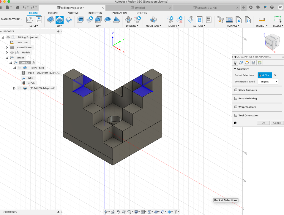Open Linking tab icon in 2D Adaptive dialog
Viewport: 284px width, 215px height.
[260, 63]
